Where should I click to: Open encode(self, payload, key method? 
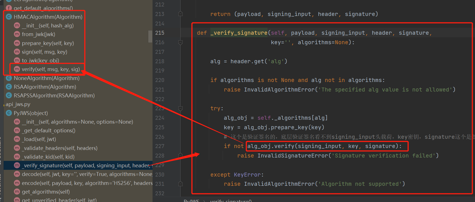[87, 183]
